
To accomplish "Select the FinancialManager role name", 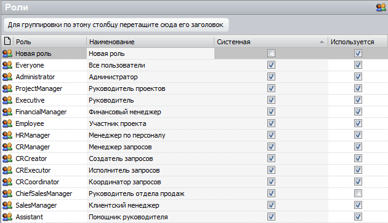I will click(x=41, y=112).
